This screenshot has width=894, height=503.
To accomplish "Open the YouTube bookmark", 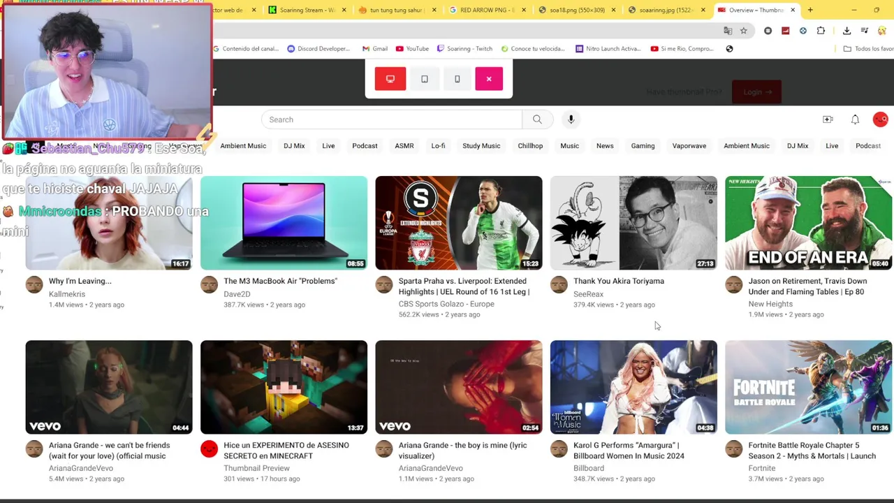I will tap(412, 49).
